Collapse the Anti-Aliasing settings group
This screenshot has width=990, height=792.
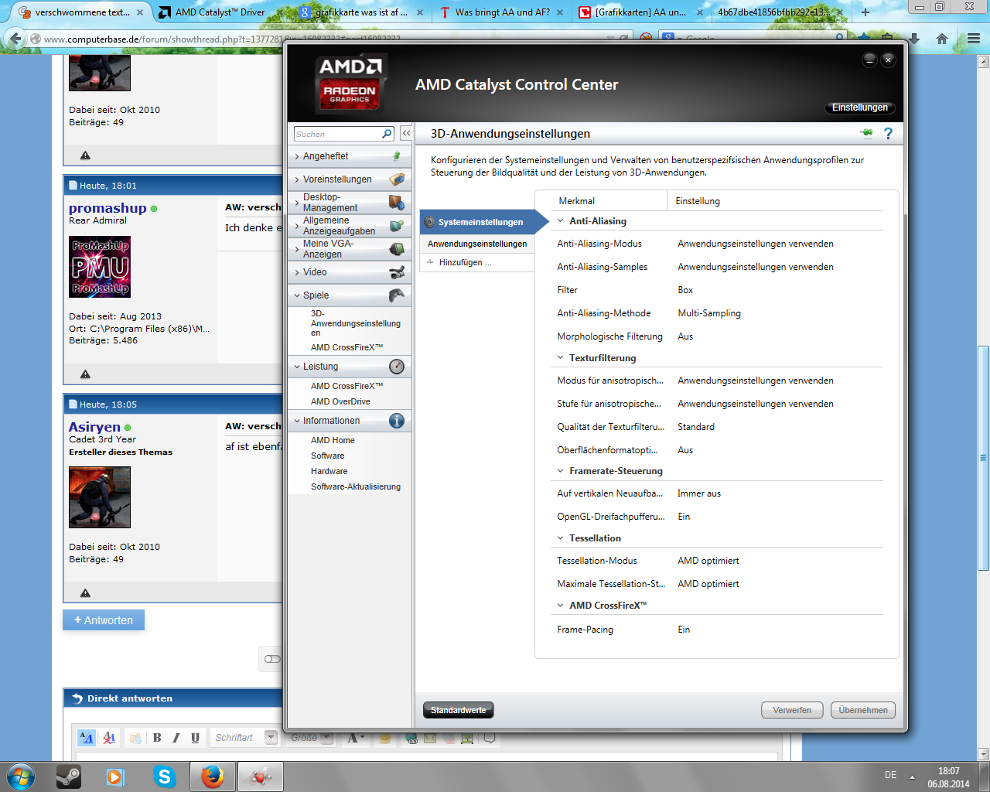561,221
